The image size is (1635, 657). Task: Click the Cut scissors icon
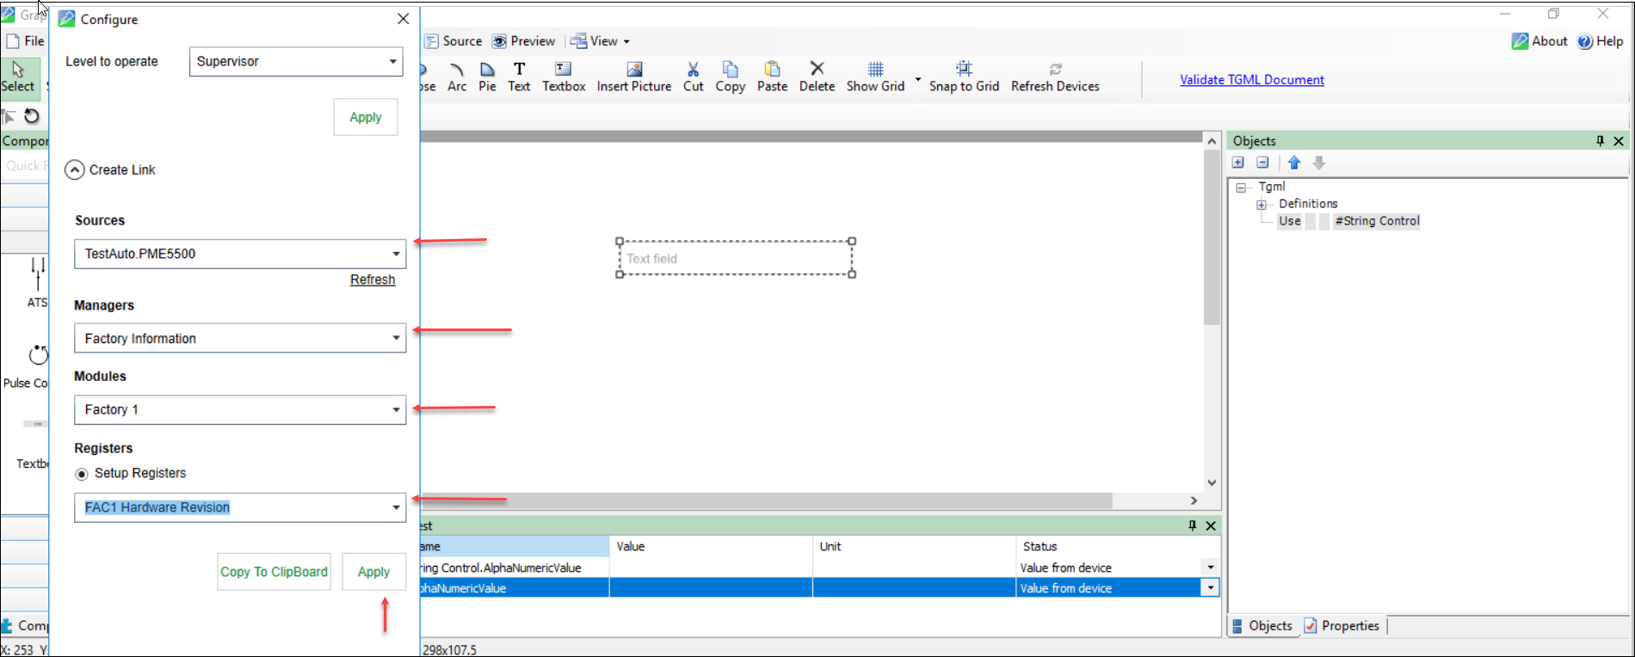click(x=693, y=70)
